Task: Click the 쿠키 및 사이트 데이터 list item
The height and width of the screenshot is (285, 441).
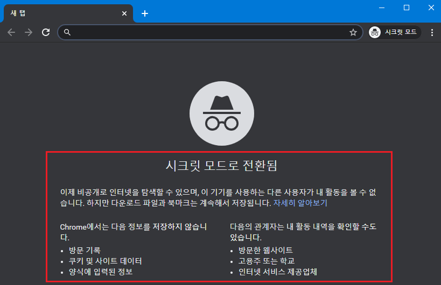Action: pos(105,261)
